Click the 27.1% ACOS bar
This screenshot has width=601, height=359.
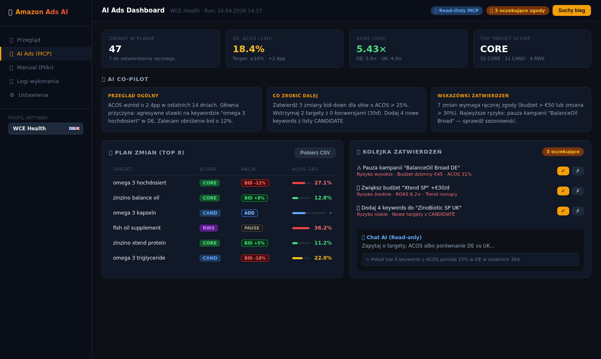click(301, 183)
